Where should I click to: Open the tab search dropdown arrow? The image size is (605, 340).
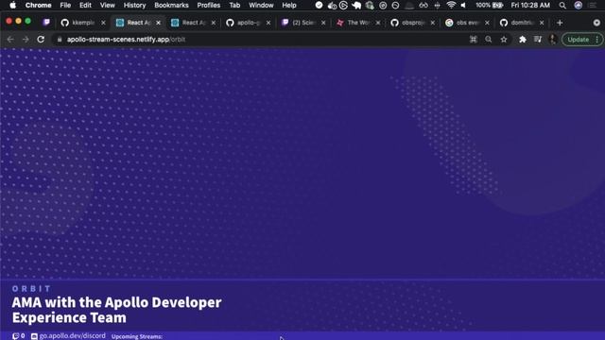[x=596, y=23]
